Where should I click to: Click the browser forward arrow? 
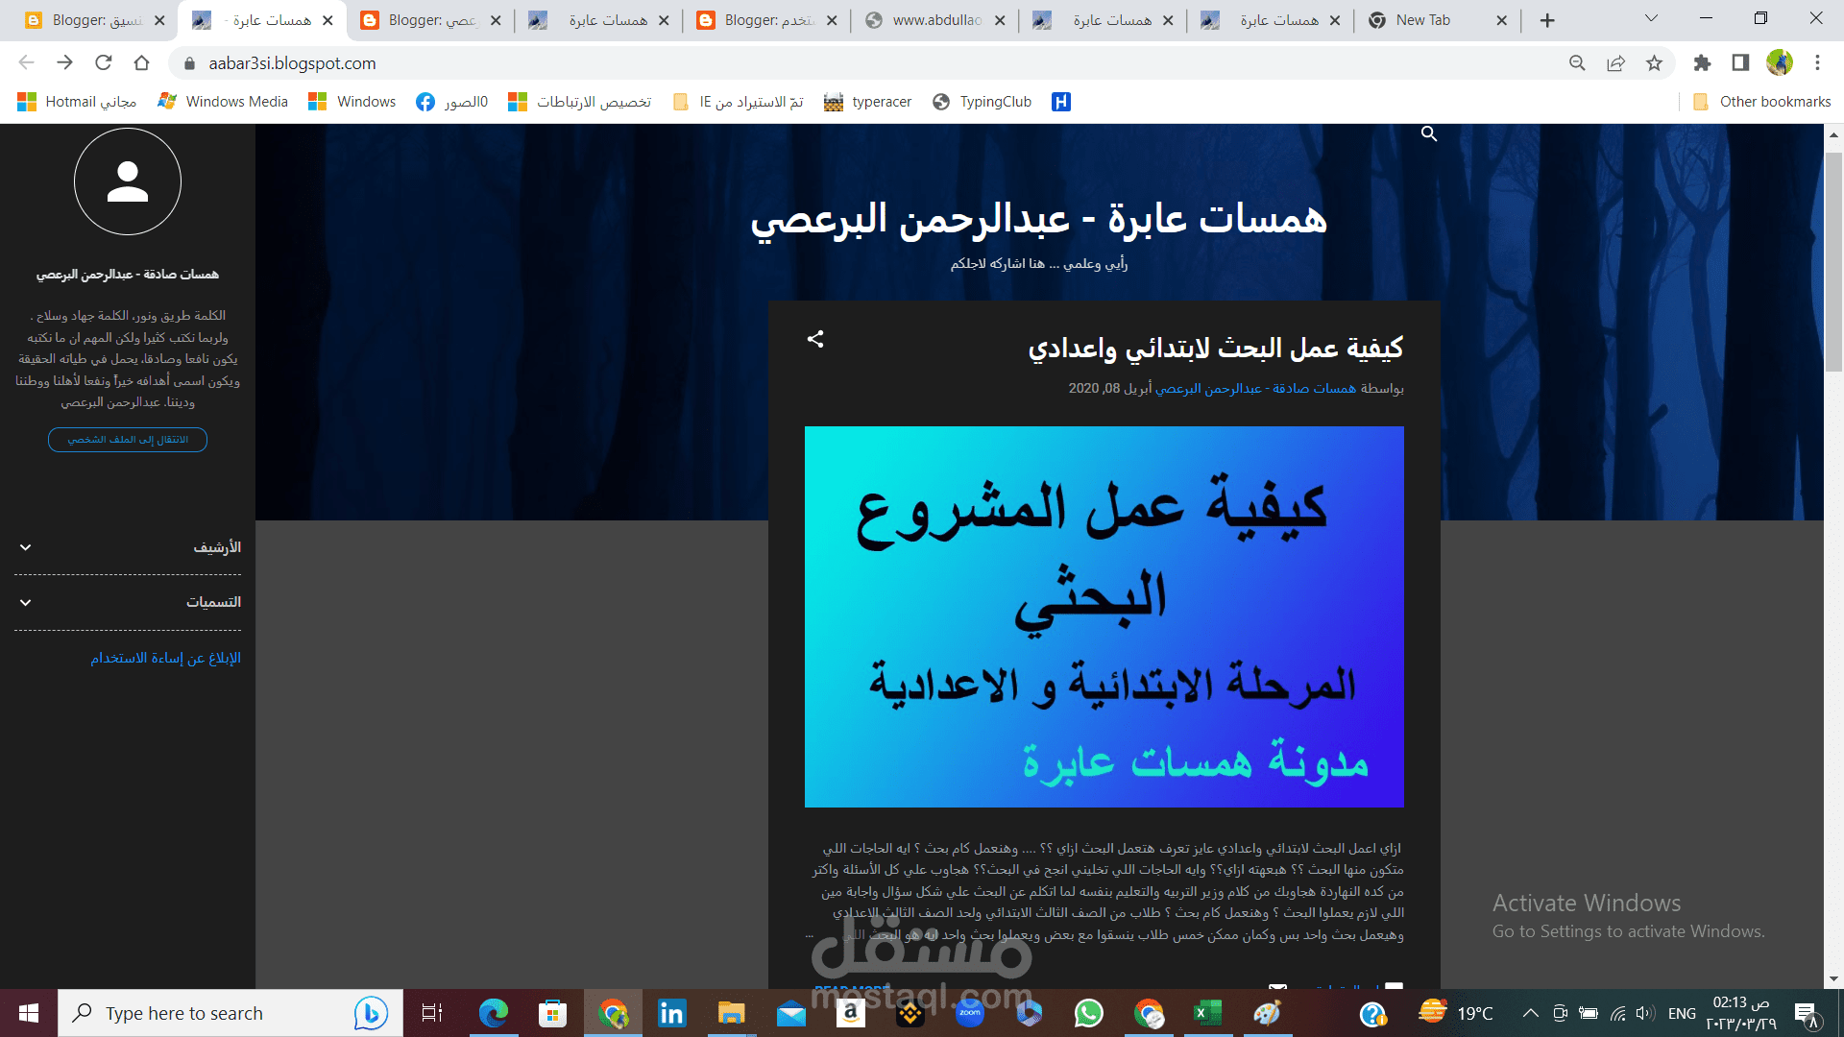(64, 62)
